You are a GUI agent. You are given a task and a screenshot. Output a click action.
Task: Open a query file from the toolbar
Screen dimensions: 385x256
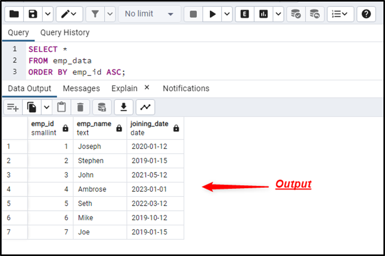coord(14,14)
